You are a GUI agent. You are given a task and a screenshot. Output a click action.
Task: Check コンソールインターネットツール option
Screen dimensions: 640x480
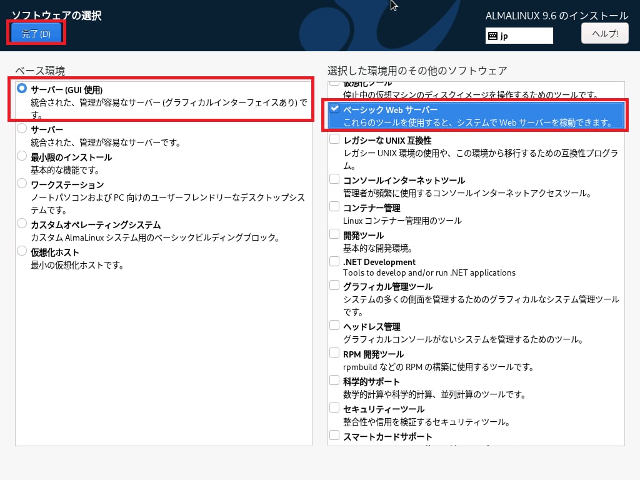pyautogui.click(x=335, y=179)
